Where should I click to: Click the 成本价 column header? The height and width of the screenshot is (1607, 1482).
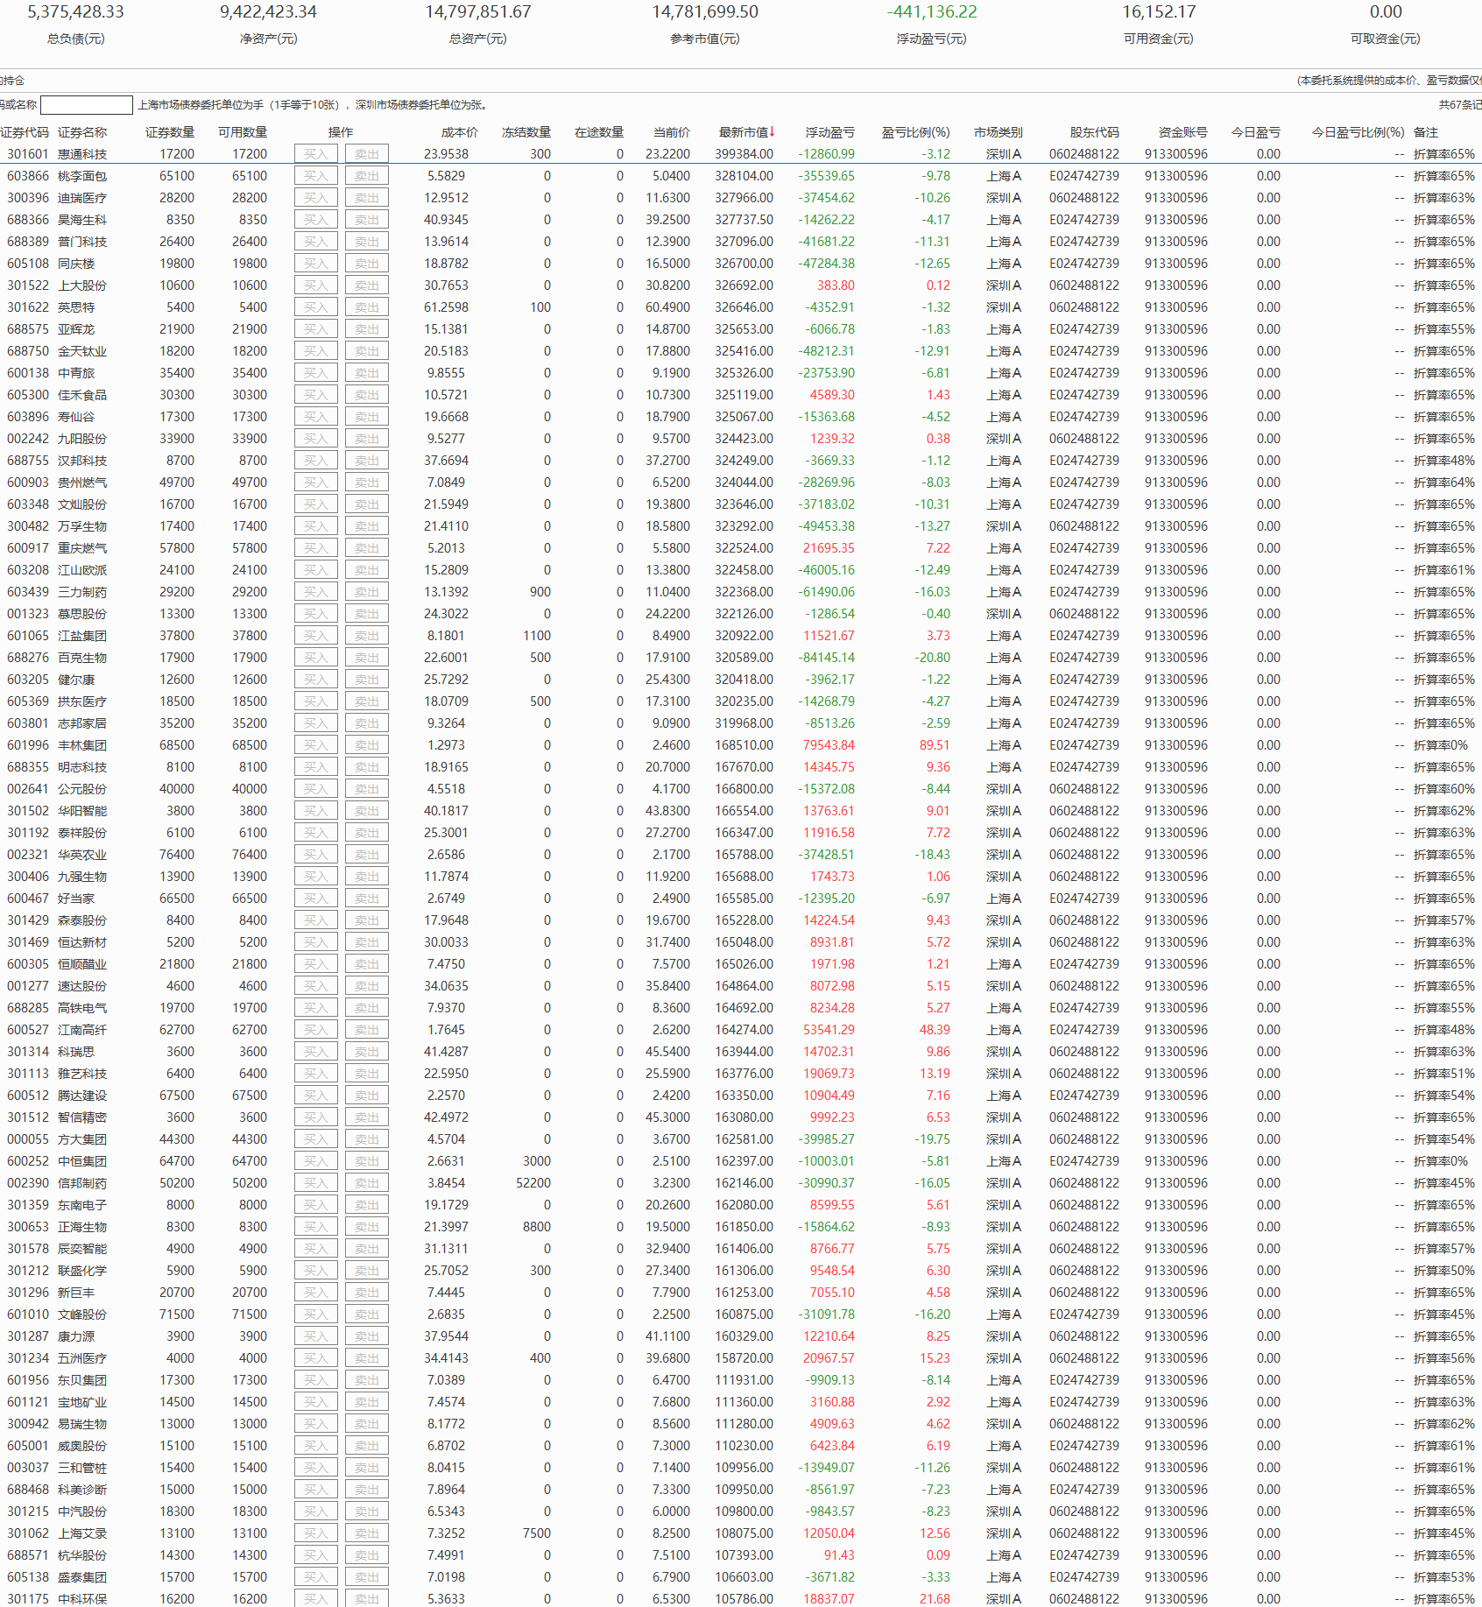pyautogui.click(x=459, y=132)
